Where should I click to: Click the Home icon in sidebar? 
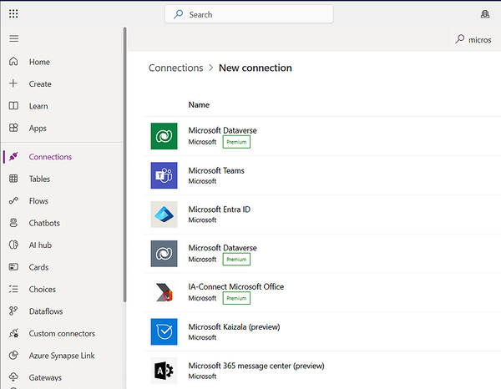pyautogui.click(x=13, y=61)
